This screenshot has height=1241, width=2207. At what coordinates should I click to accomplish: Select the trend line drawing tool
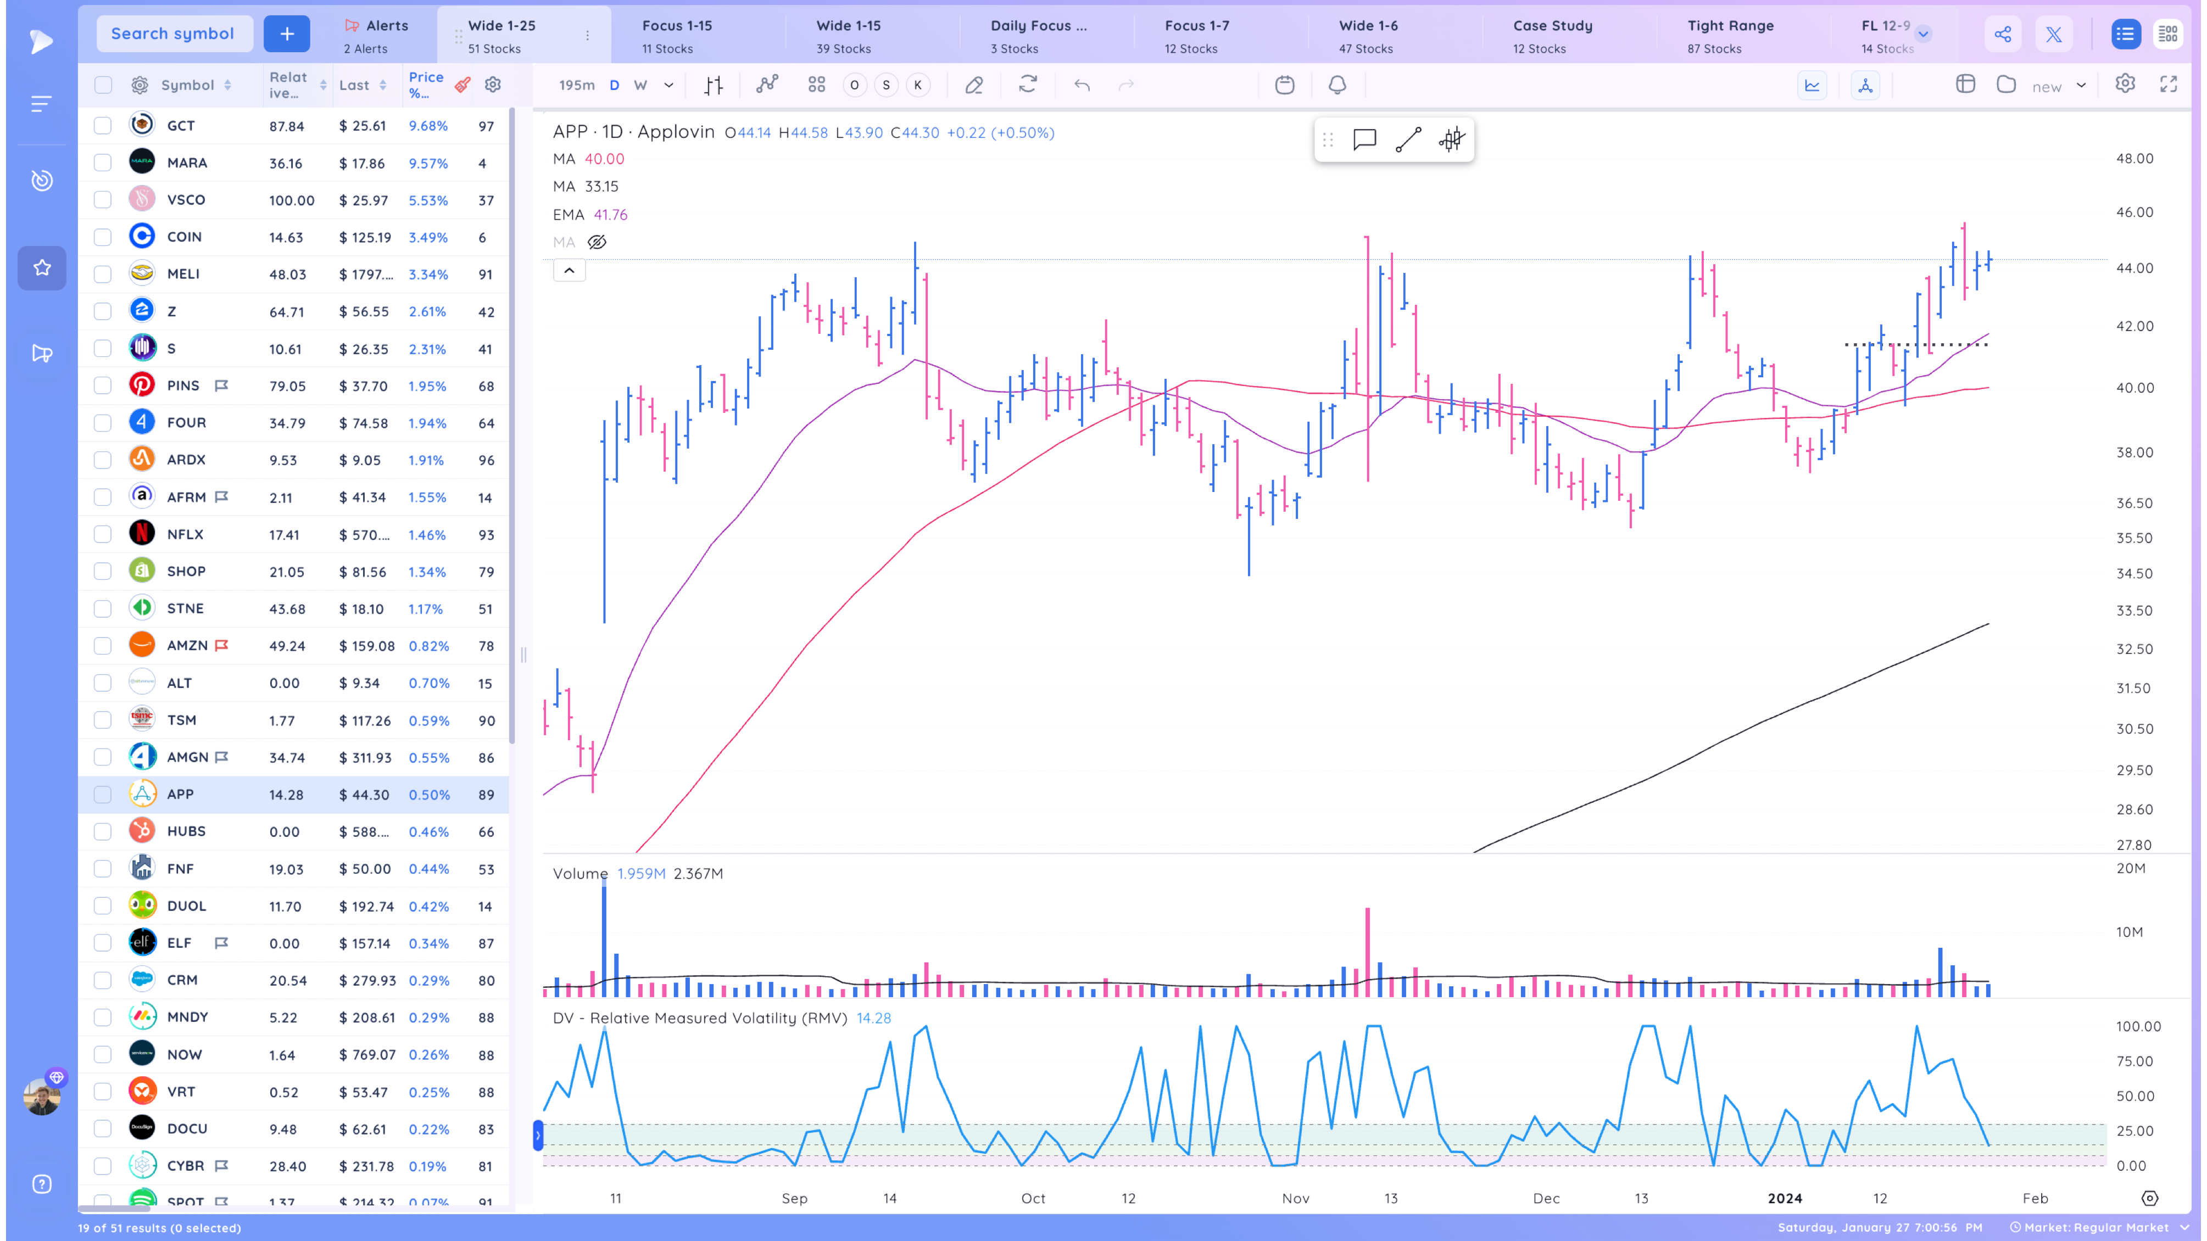tap(1408, 139)
